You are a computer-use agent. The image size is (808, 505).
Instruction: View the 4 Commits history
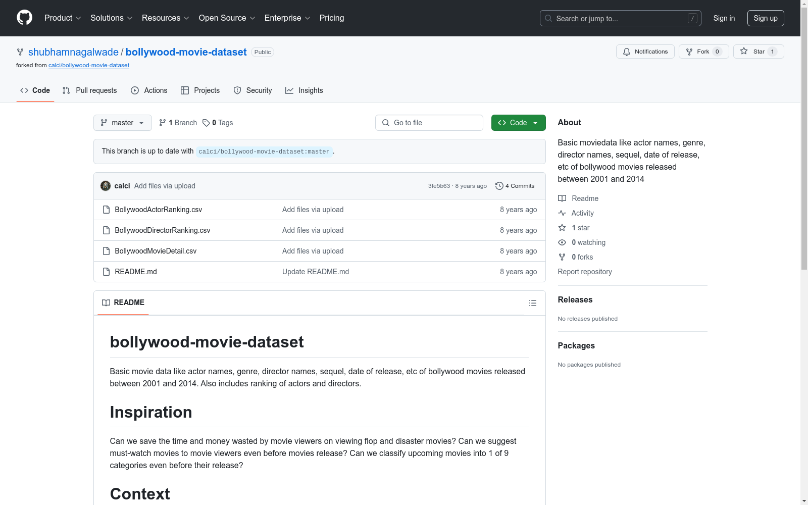(x=515, y=186)
